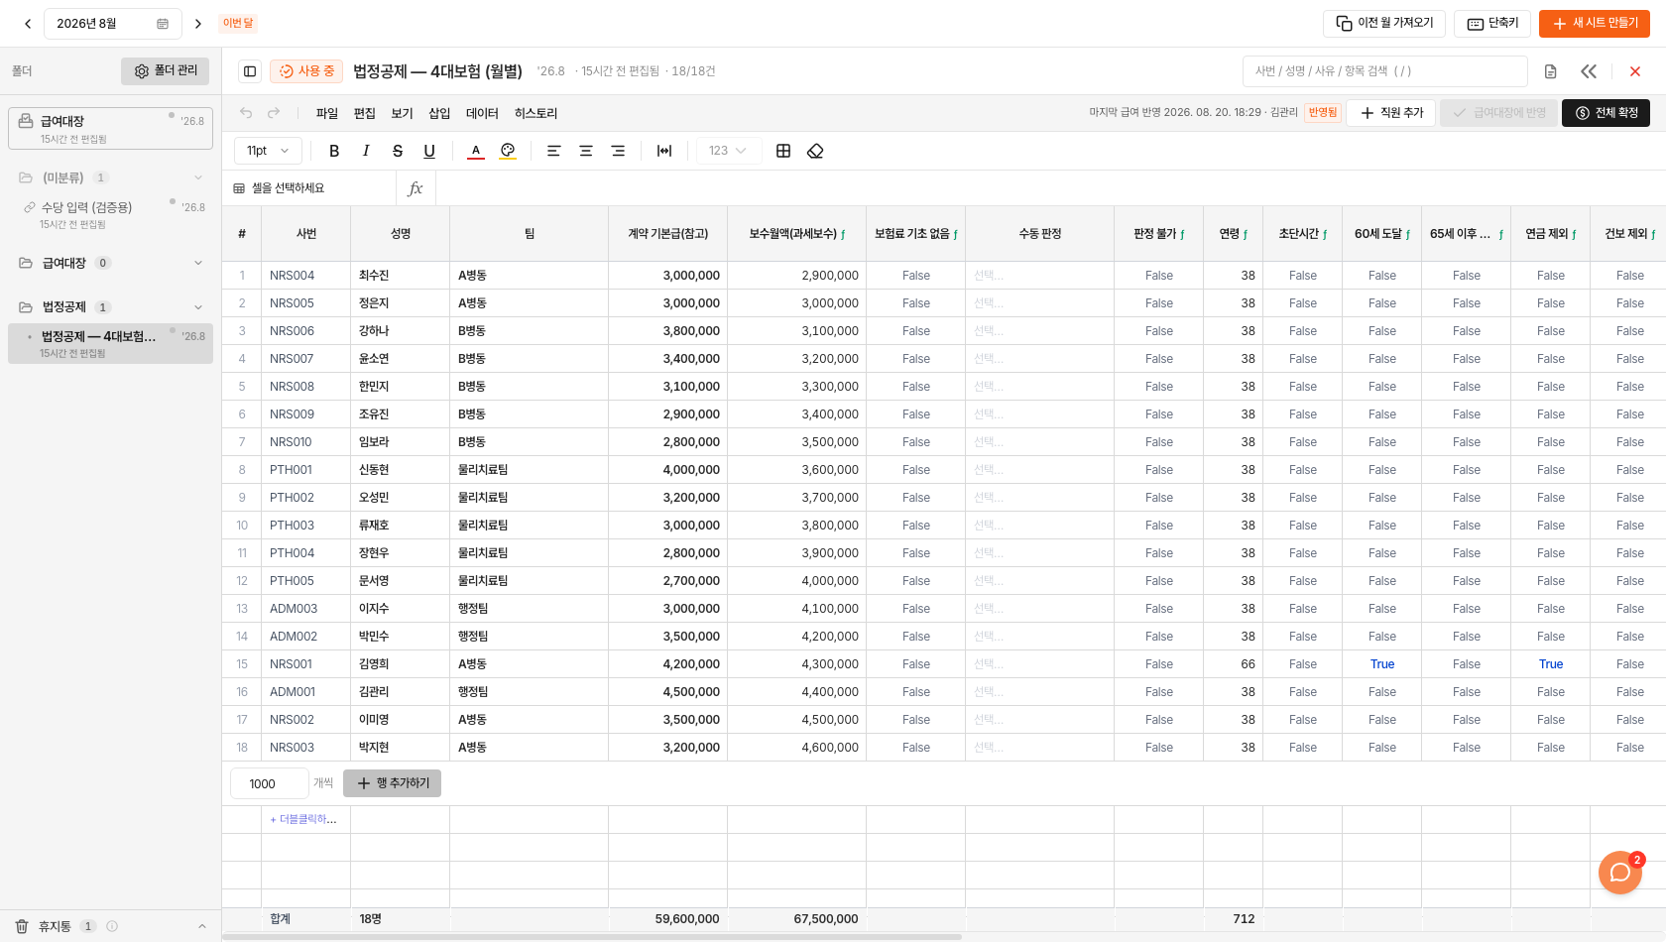Apply strikethrough formatting

coord(398,151)
